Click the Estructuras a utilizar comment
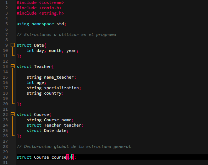The width and height of the screenshot is (208, 165). (x=66, y=34)
